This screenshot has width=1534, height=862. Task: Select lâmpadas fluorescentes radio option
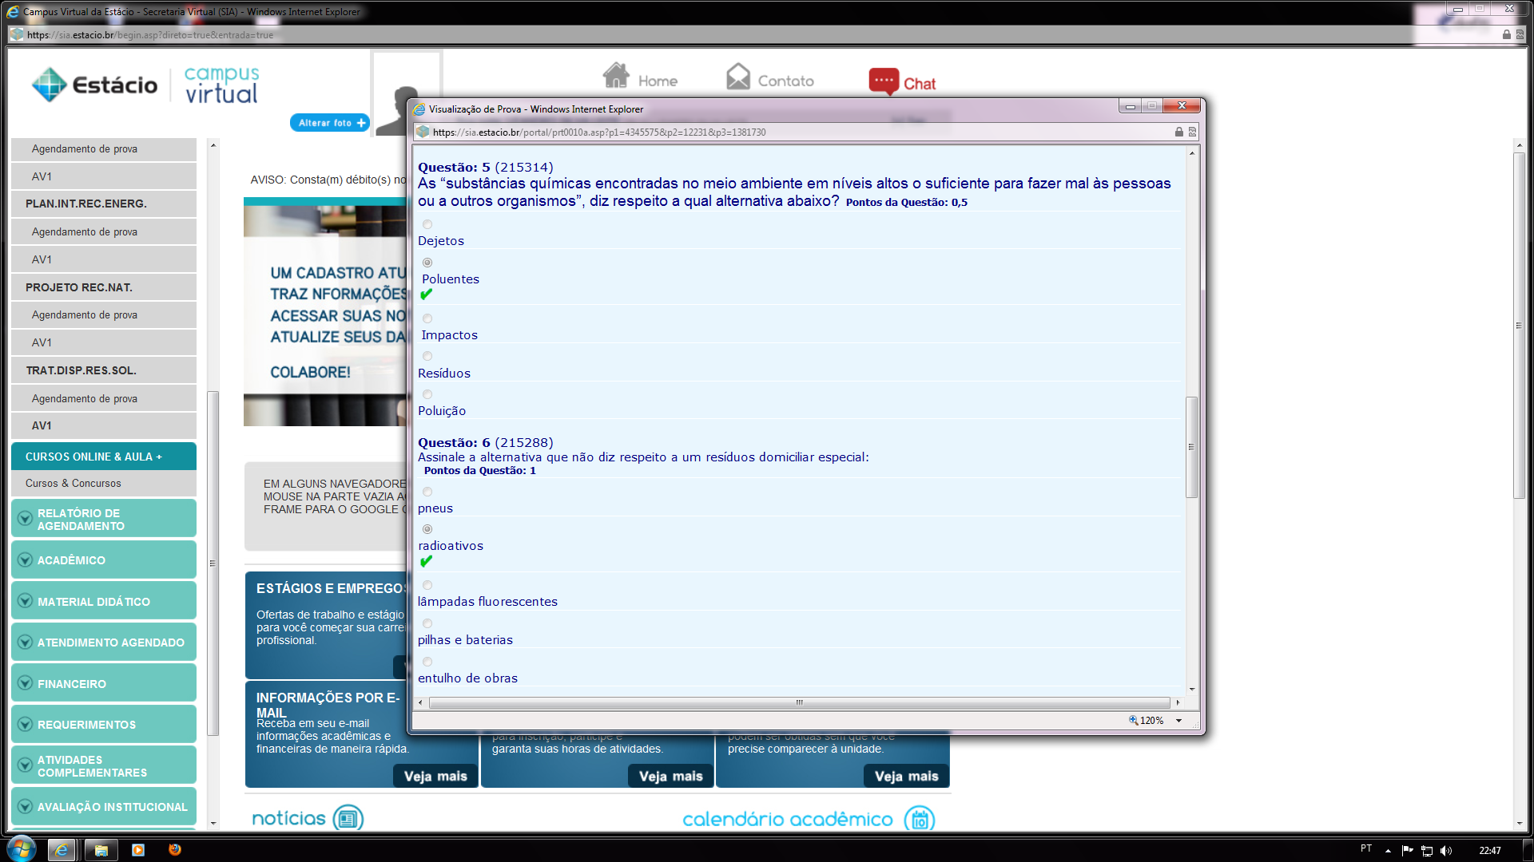pos(427,585)
